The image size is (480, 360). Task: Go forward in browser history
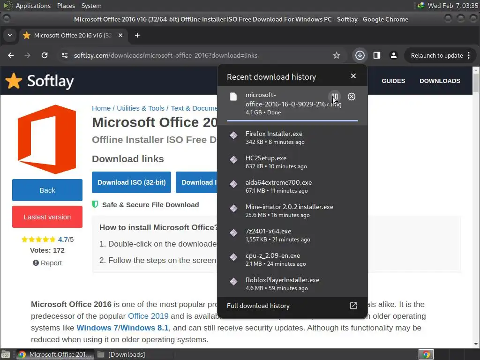pos(28,55)
